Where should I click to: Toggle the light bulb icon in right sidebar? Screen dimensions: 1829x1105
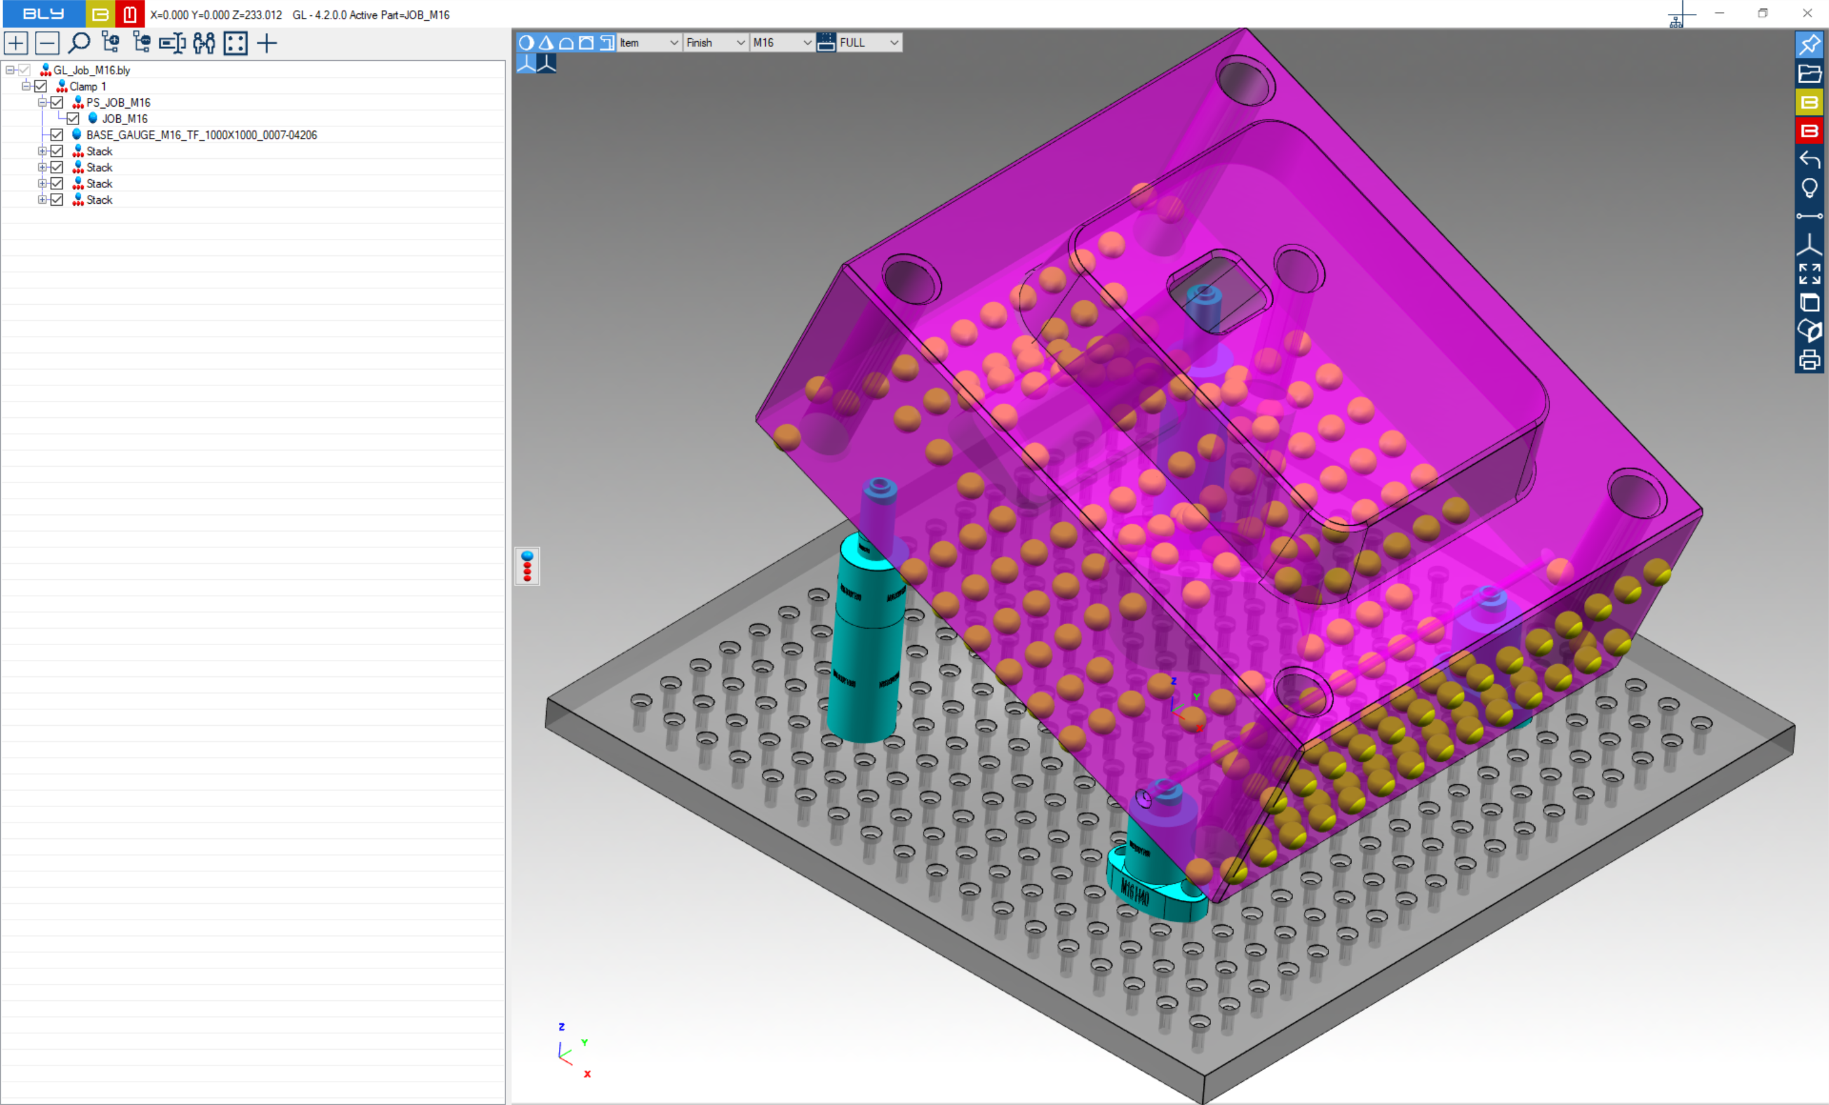point(1810,189)
